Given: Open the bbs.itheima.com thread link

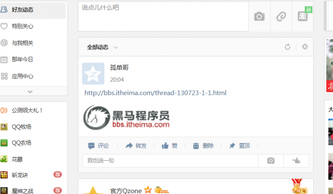Looking at the screenshot, I should [155, 93].
